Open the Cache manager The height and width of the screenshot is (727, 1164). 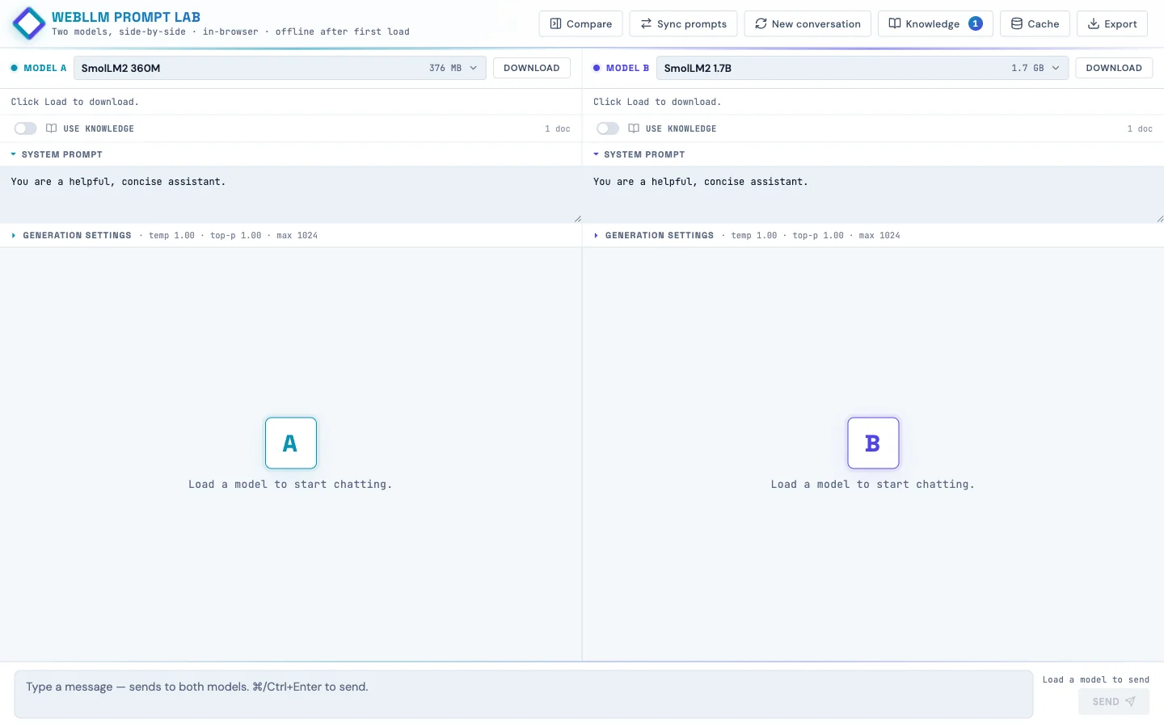(1035, 24)
